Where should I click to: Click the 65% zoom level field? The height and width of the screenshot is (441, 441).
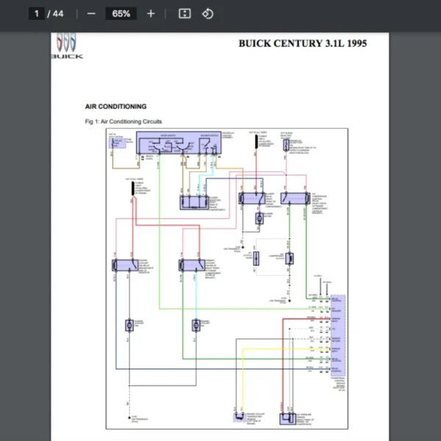pyautogui.click(x=121, y=13)
